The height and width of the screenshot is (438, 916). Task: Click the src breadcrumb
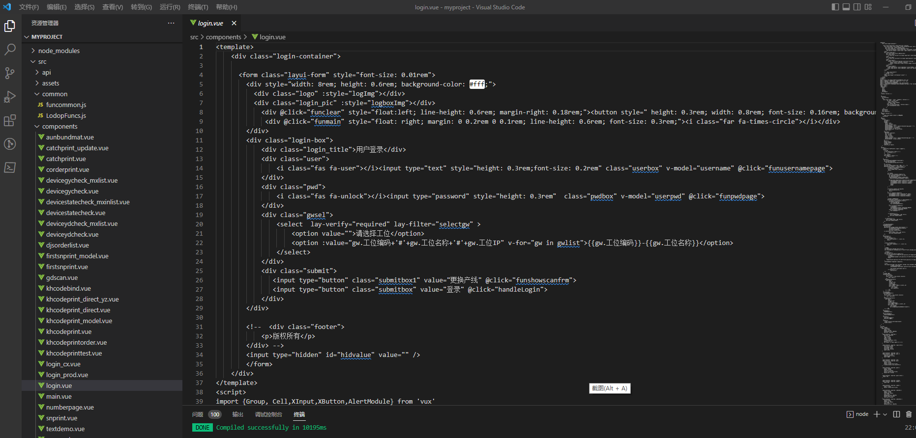coord(194,37)
